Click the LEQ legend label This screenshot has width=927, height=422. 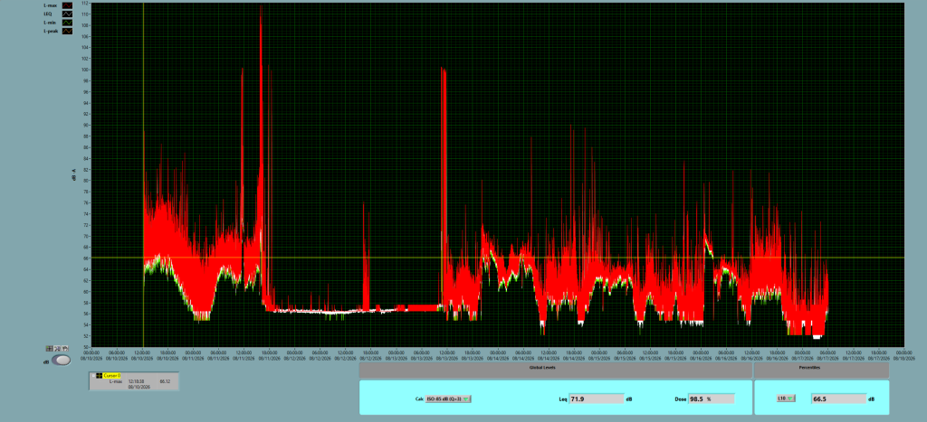tap(48, 14)
